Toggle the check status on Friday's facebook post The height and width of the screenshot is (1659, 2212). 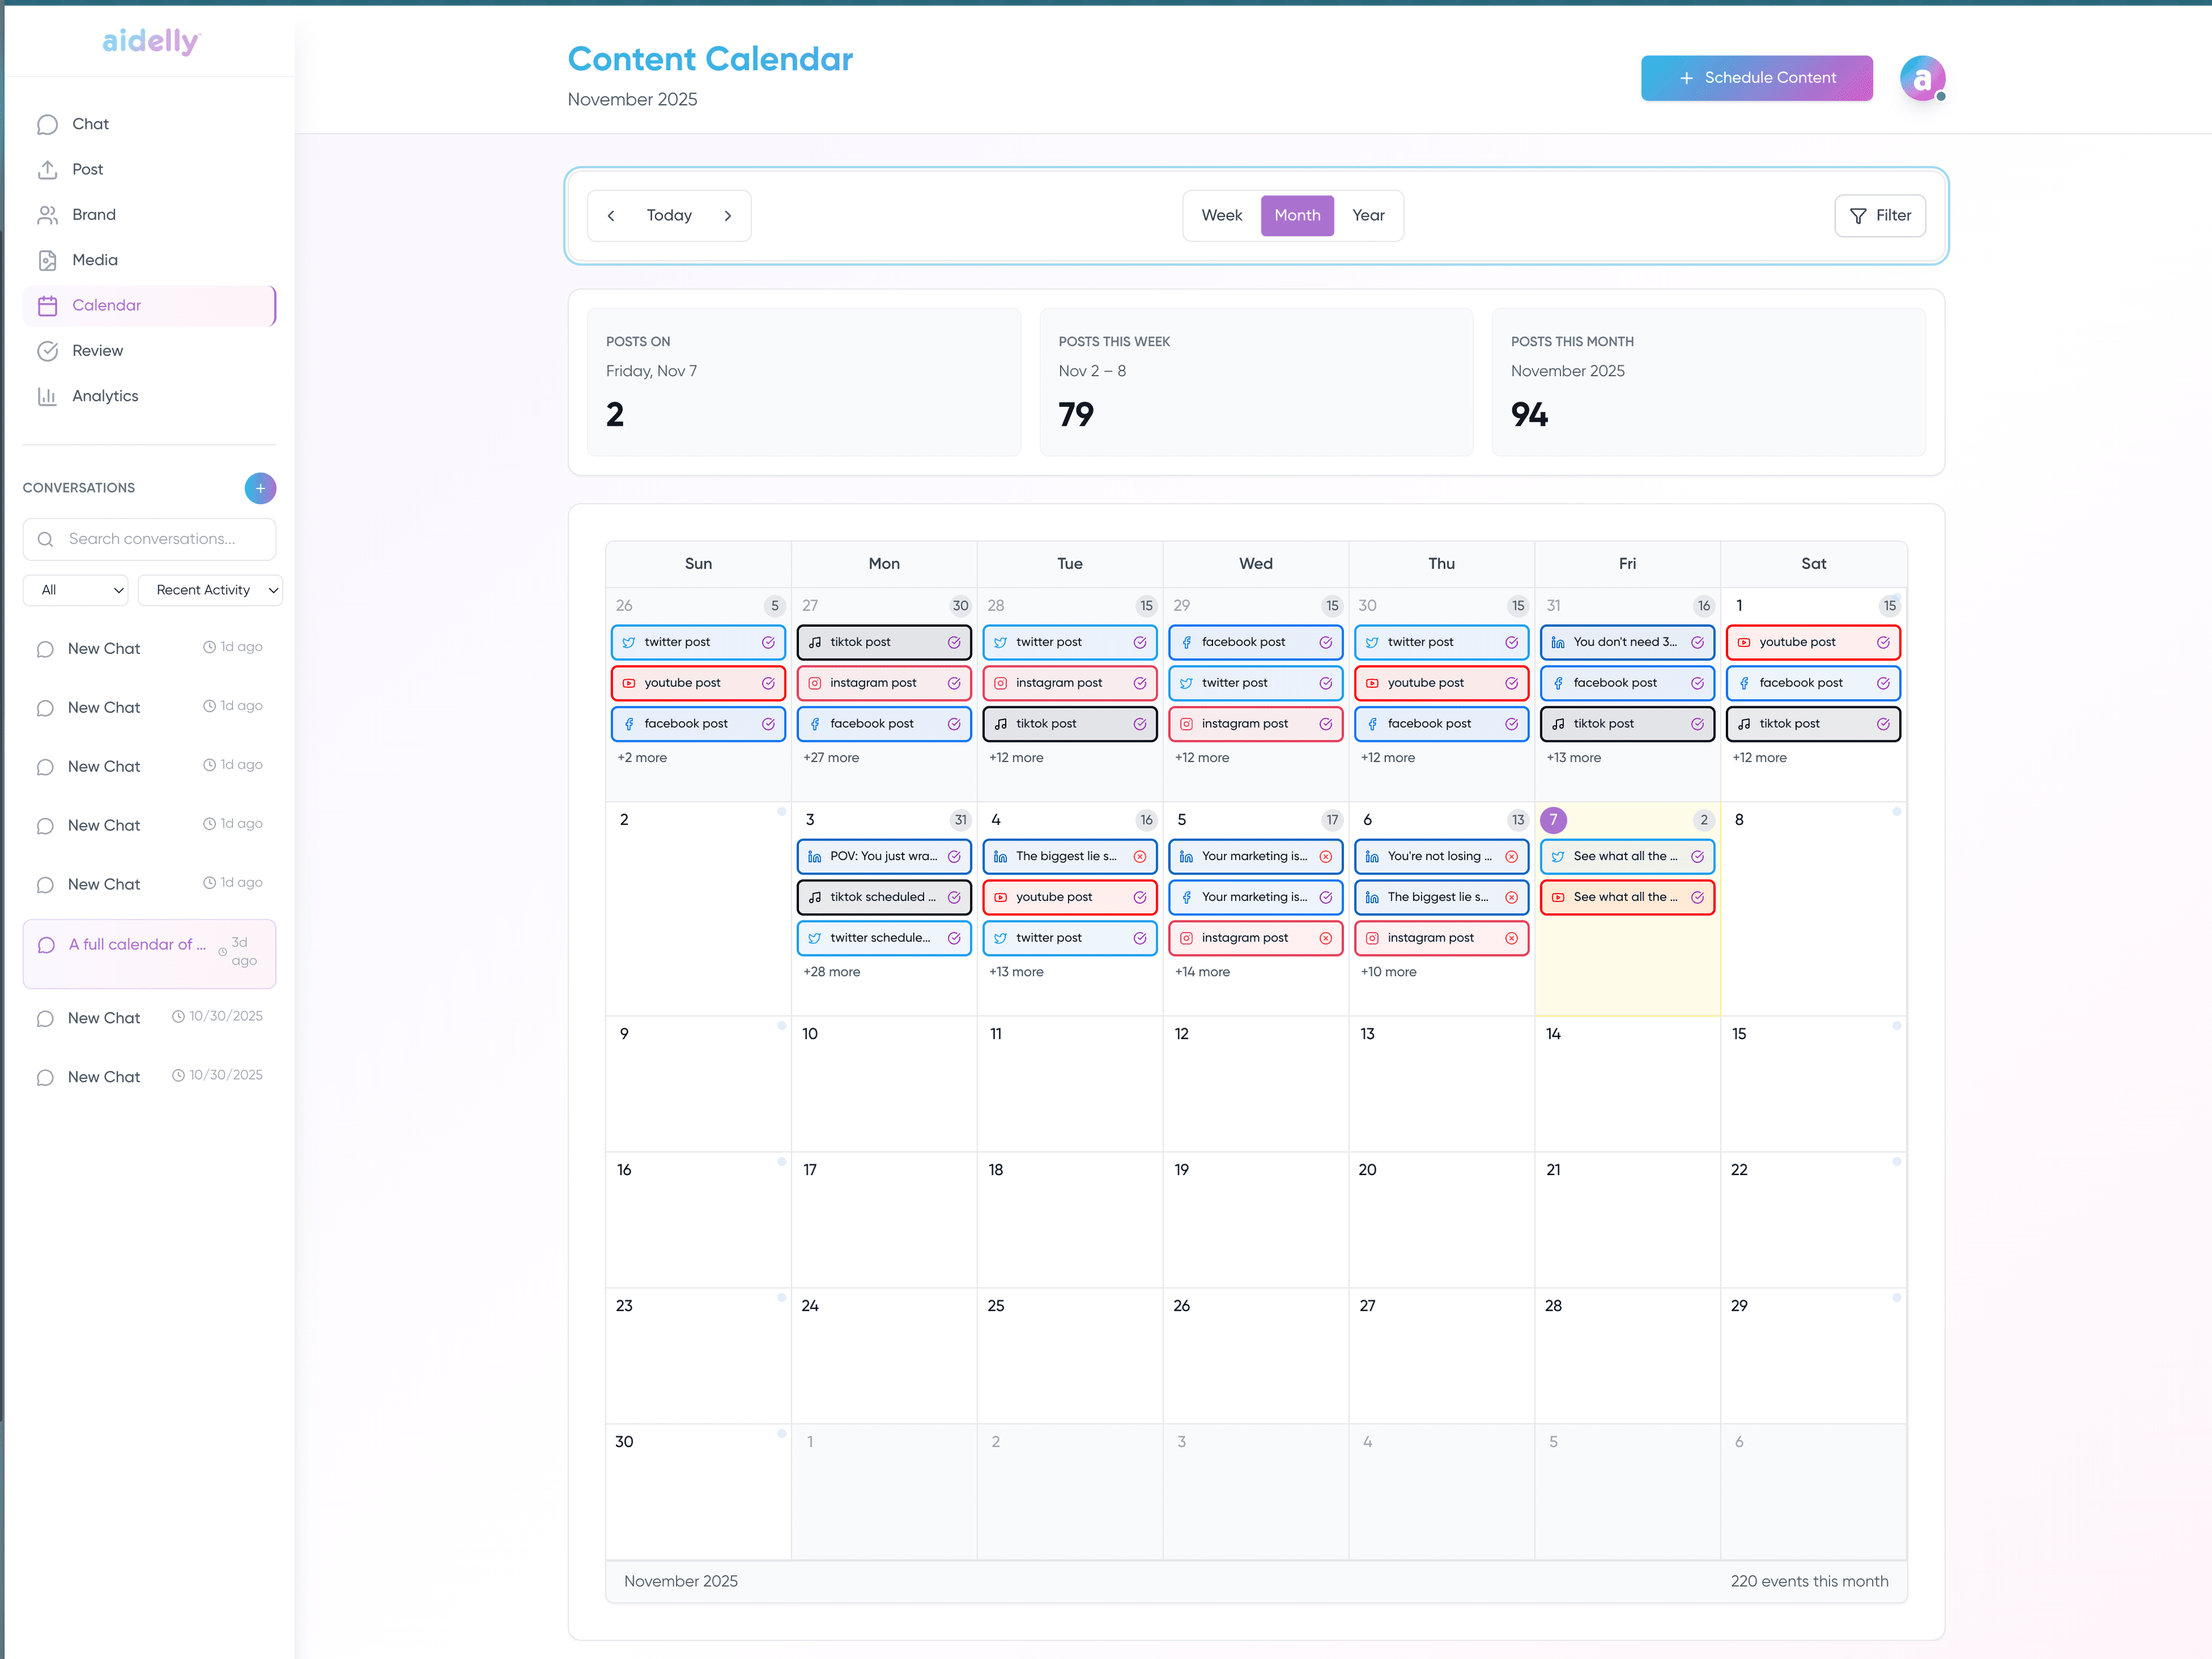click(1697, 683)
